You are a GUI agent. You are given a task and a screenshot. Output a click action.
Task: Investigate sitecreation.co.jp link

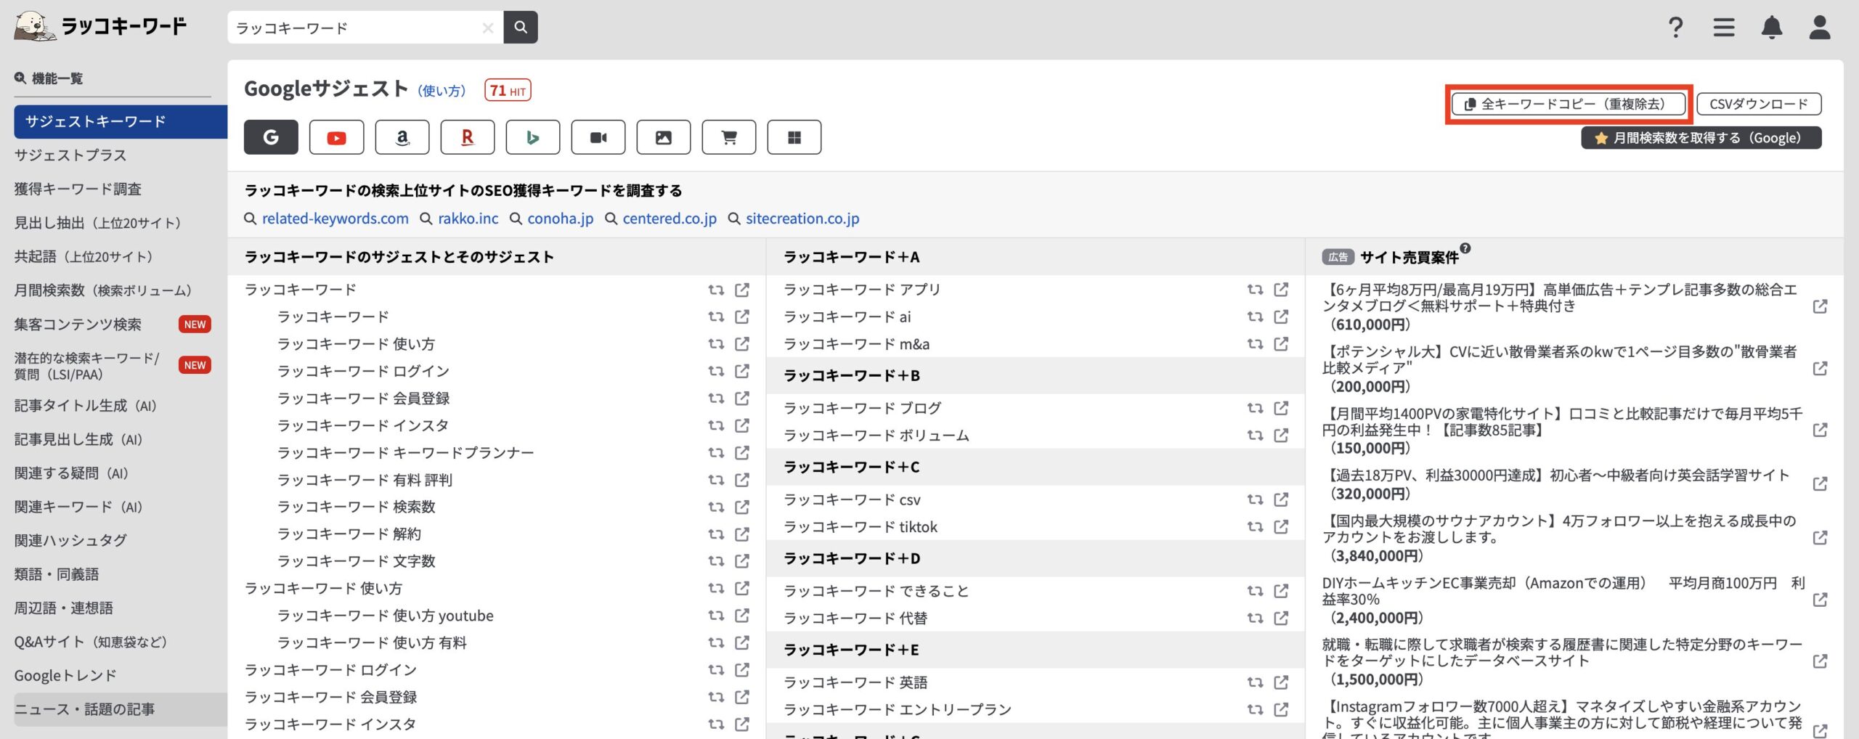pyautogui.click(x=802, y=219)
